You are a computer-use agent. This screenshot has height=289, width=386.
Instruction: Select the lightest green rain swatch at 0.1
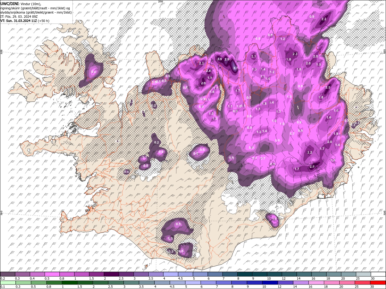(x=8, y=283)
